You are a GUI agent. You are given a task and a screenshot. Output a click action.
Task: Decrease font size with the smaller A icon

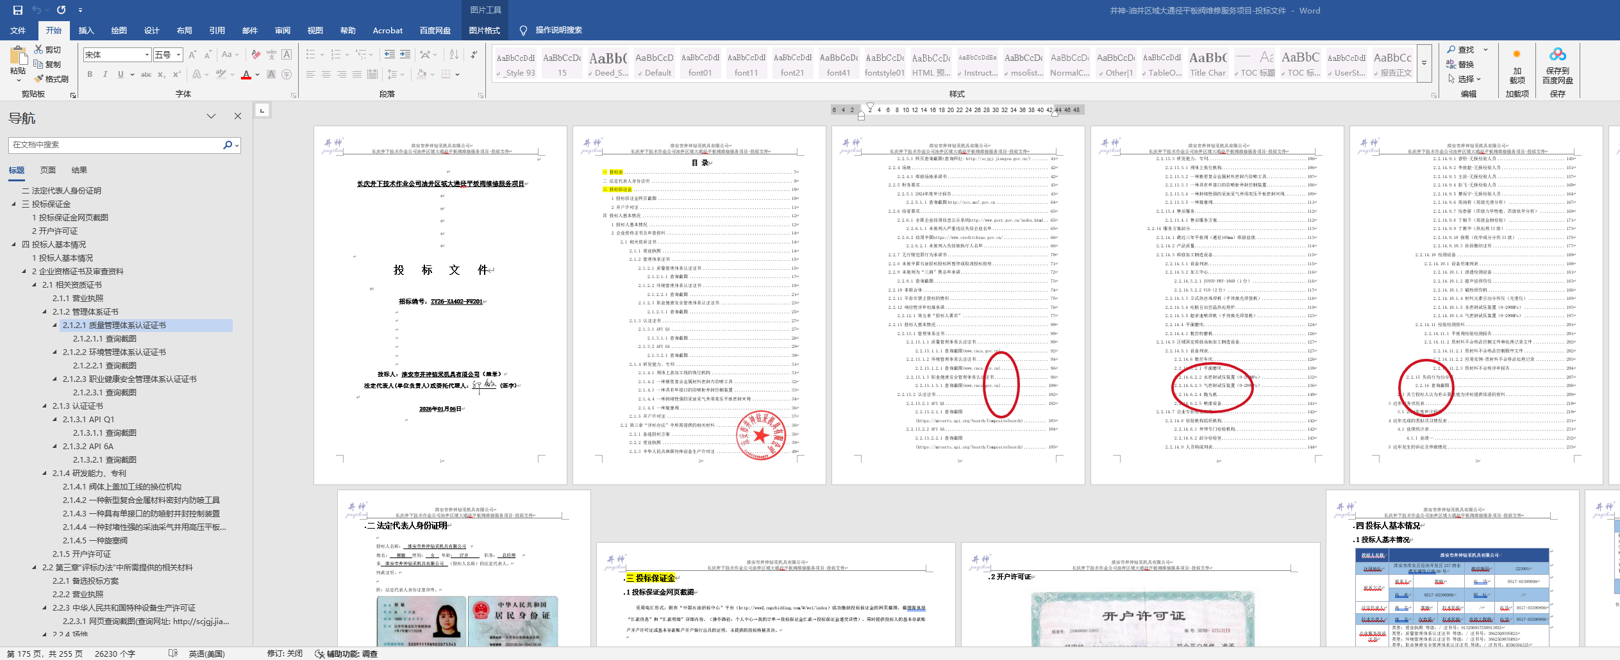(x=209, y=54)
